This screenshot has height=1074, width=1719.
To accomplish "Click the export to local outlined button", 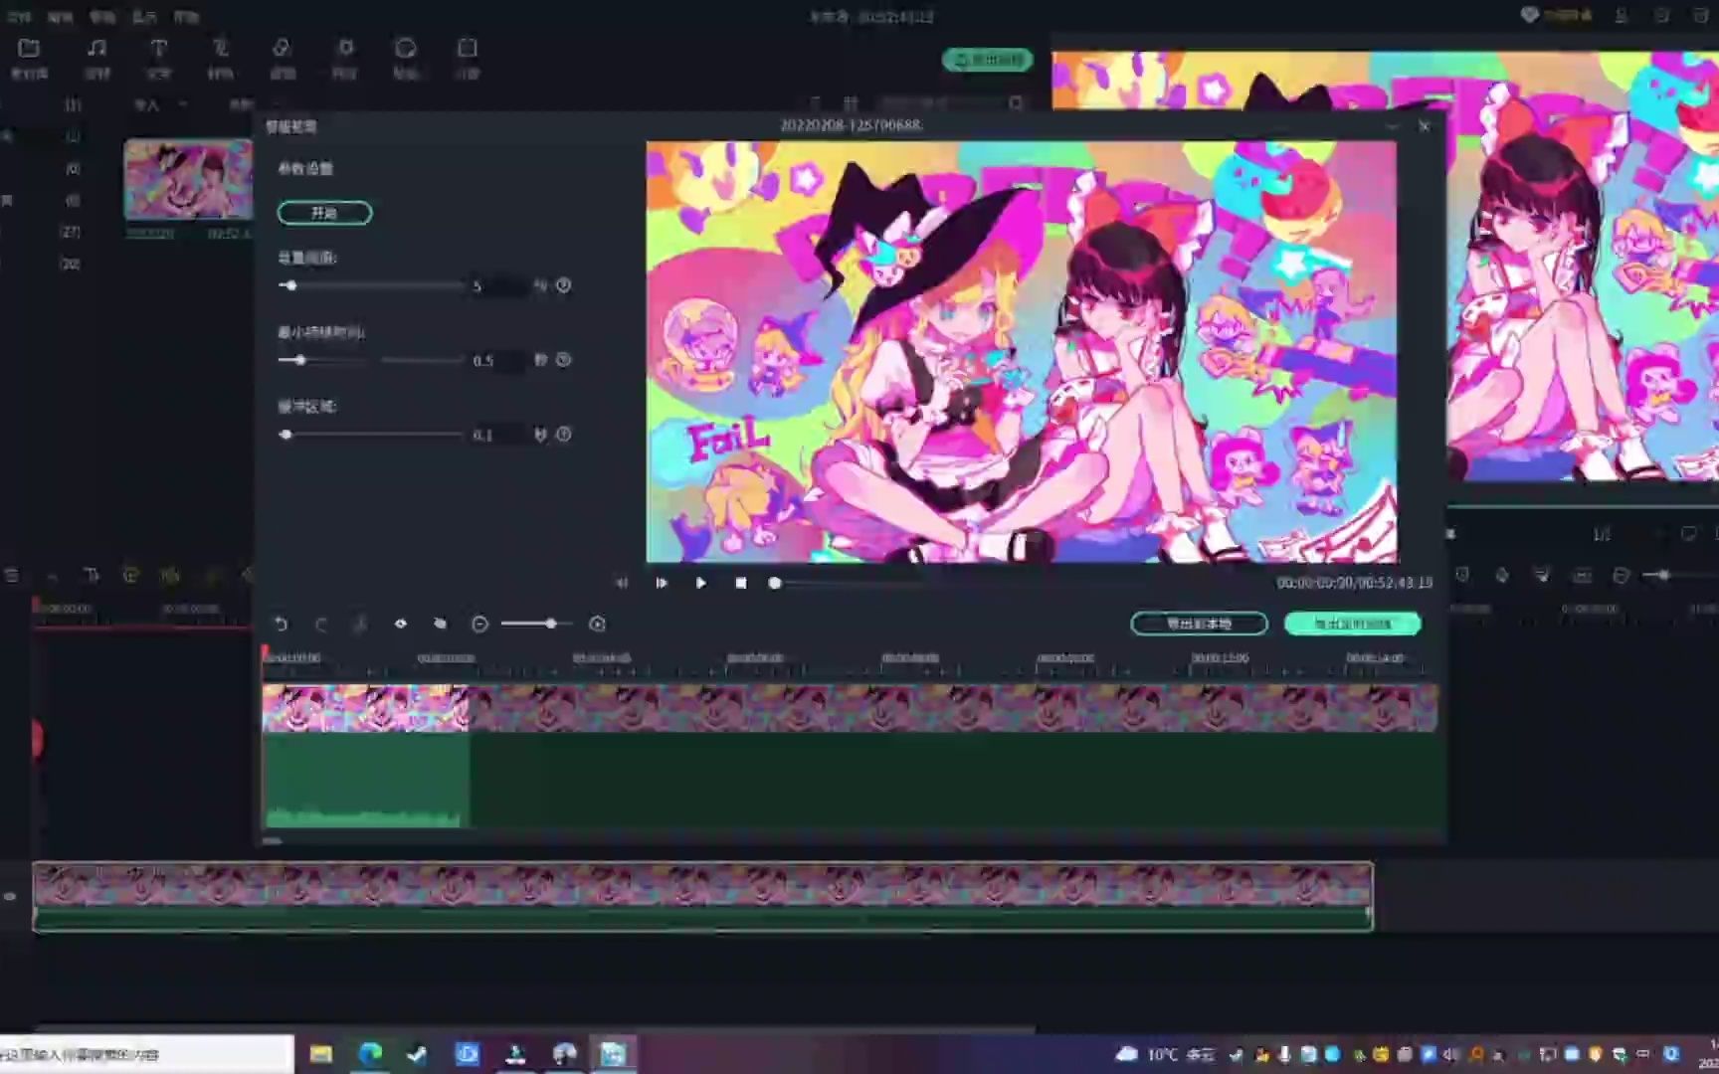I will (1199, 624).
